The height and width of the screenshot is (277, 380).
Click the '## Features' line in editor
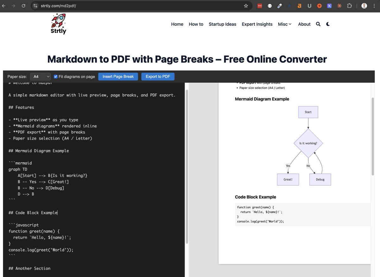click(21, 107)
